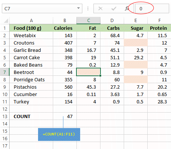Click the 'Protein' header cell
The width and height of the screenshot is (171, 149).
coord(159,28)
